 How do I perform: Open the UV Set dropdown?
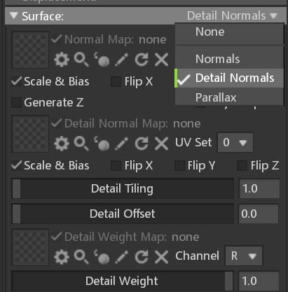pos(235,142)
